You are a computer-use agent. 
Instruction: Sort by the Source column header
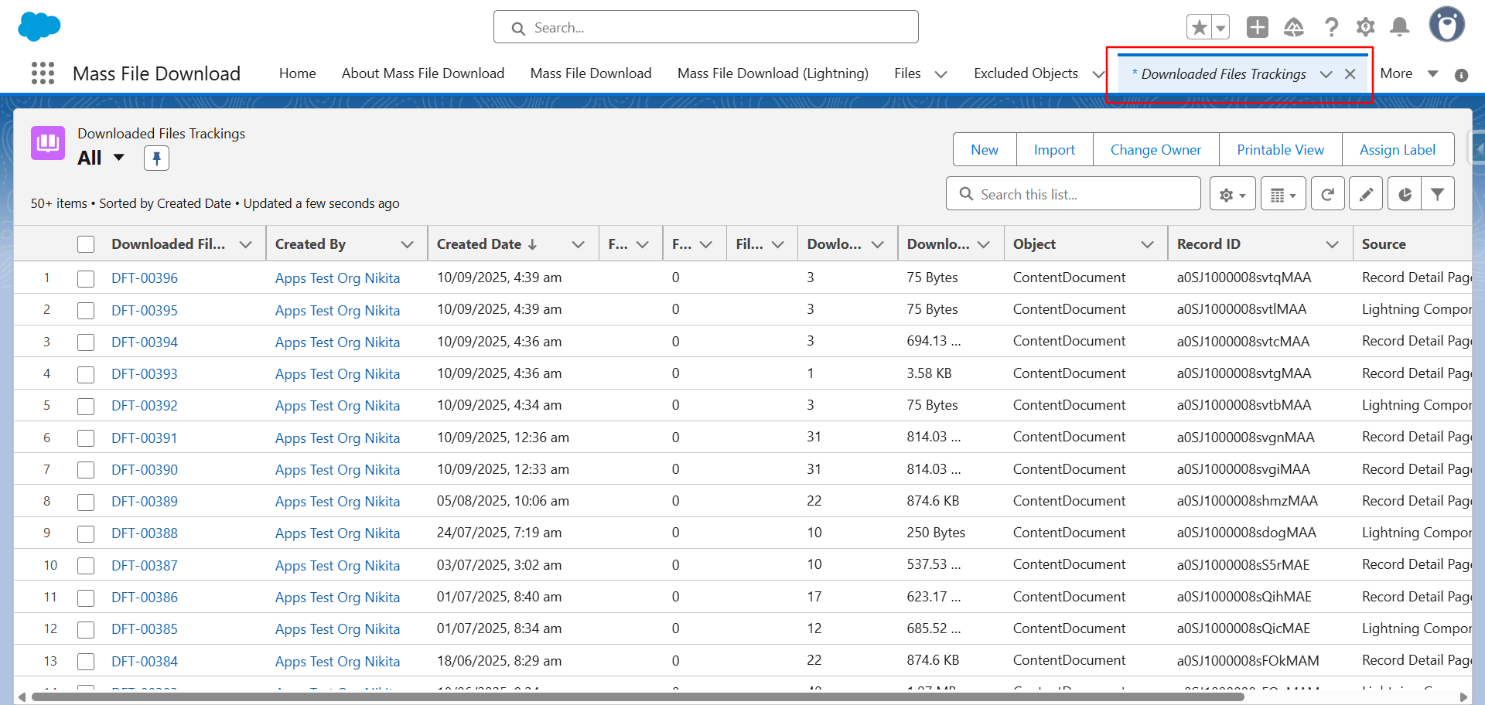pos(1384,244)
